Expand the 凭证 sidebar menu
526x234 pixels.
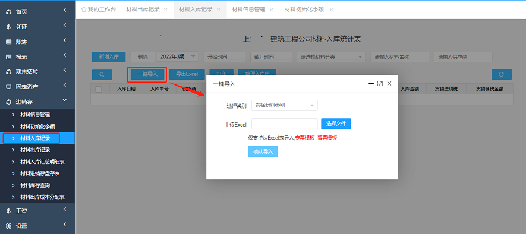click(65, 25)
